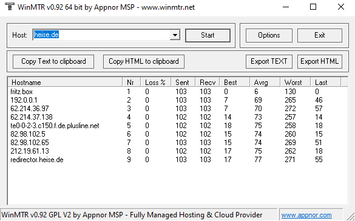Click the Exit button
The height and width of the screenshot is (221, 355).
319,35
